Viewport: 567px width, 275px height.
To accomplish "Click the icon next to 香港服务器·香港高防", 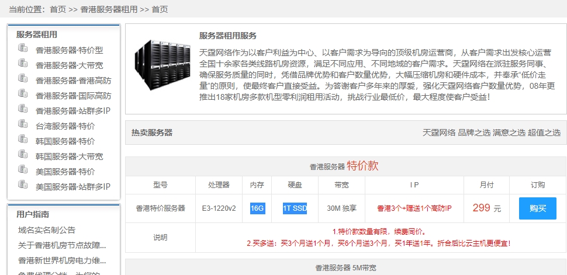I will pos(23,79).
